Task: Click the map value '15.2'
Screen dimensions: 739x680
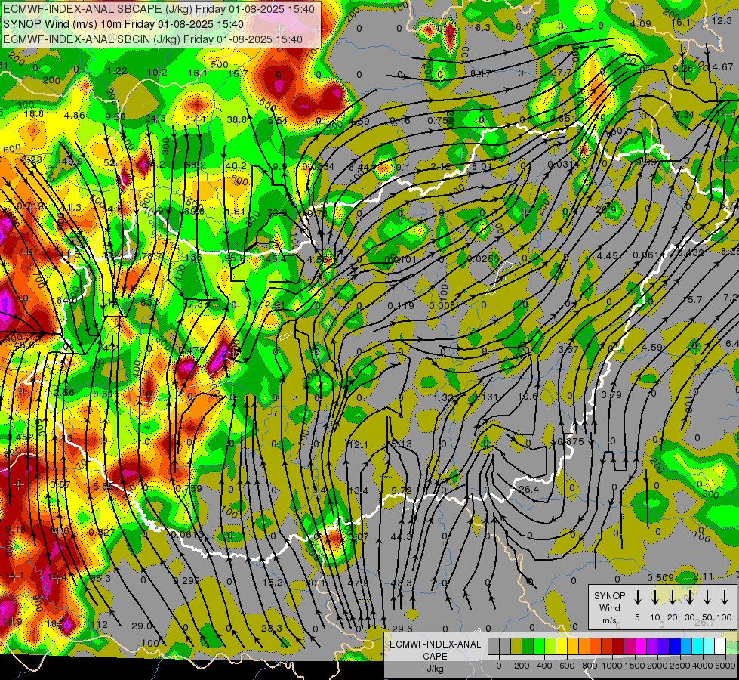Action: 273,583
